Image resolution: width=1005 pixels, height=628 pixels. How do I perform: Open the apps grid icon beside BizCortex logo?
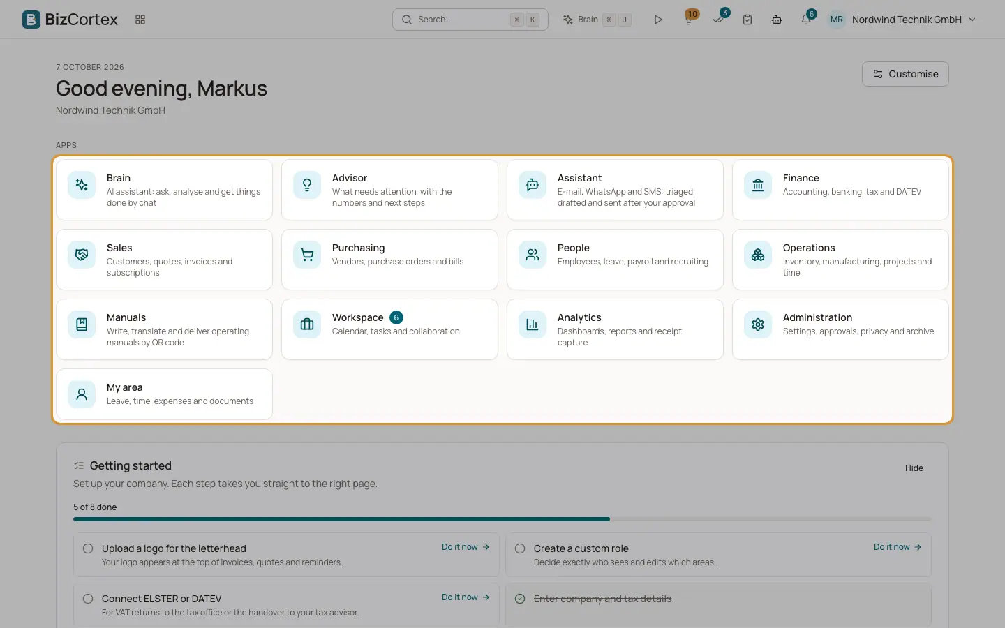tap(140, 20)
